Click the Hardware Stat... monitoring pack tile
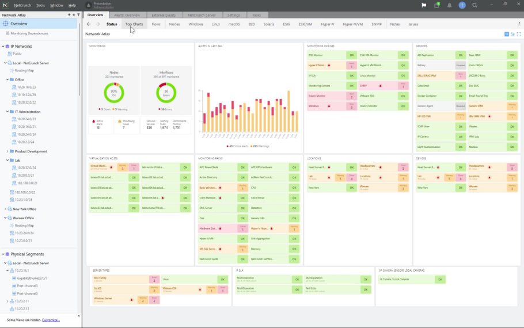 point(223,228)
